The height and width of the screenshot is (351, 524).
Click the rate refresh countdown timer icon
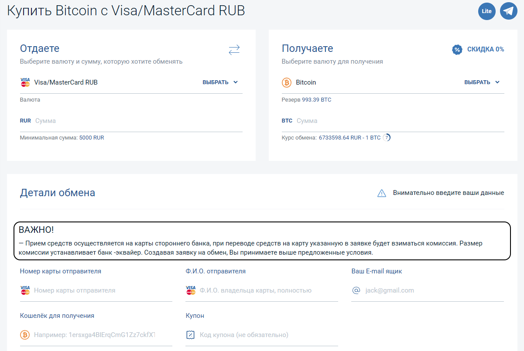pos(387,138)
